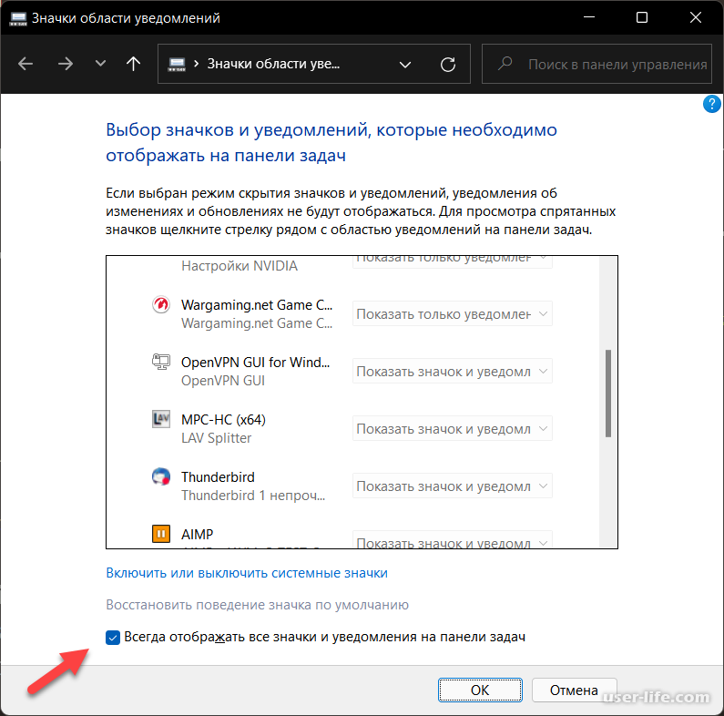Click breadcrumb separator chevron in address bar

(196, 63)
